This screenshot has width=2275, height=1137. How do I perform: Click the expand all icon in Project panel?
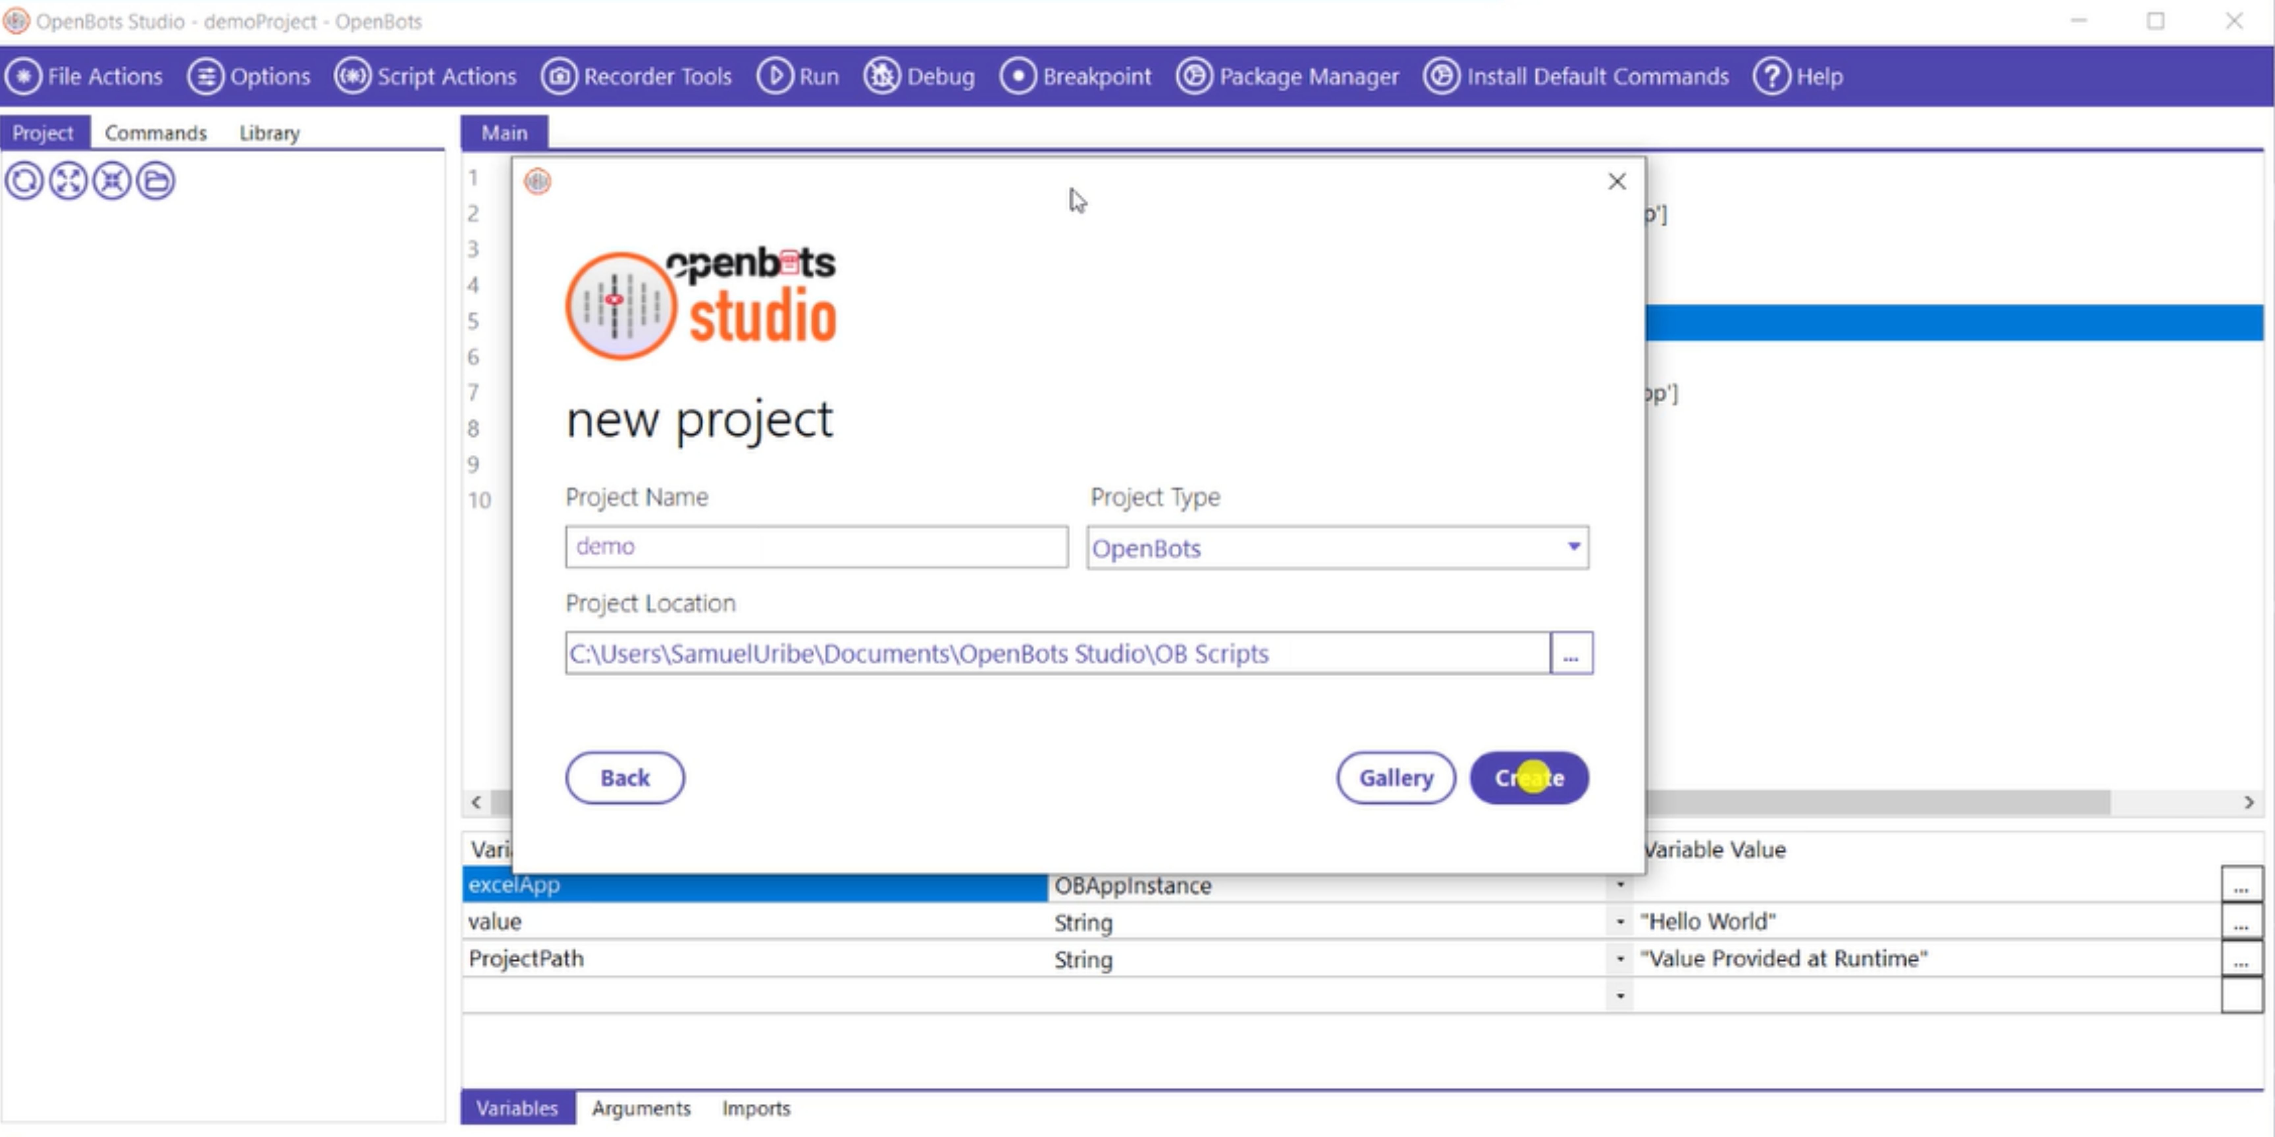[68, 181]
